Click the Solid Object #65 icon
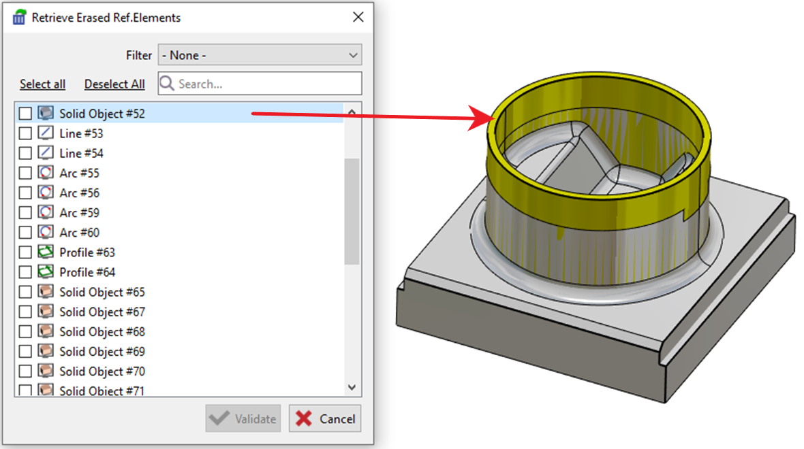The image size is (804, 449). coord(46,292)
